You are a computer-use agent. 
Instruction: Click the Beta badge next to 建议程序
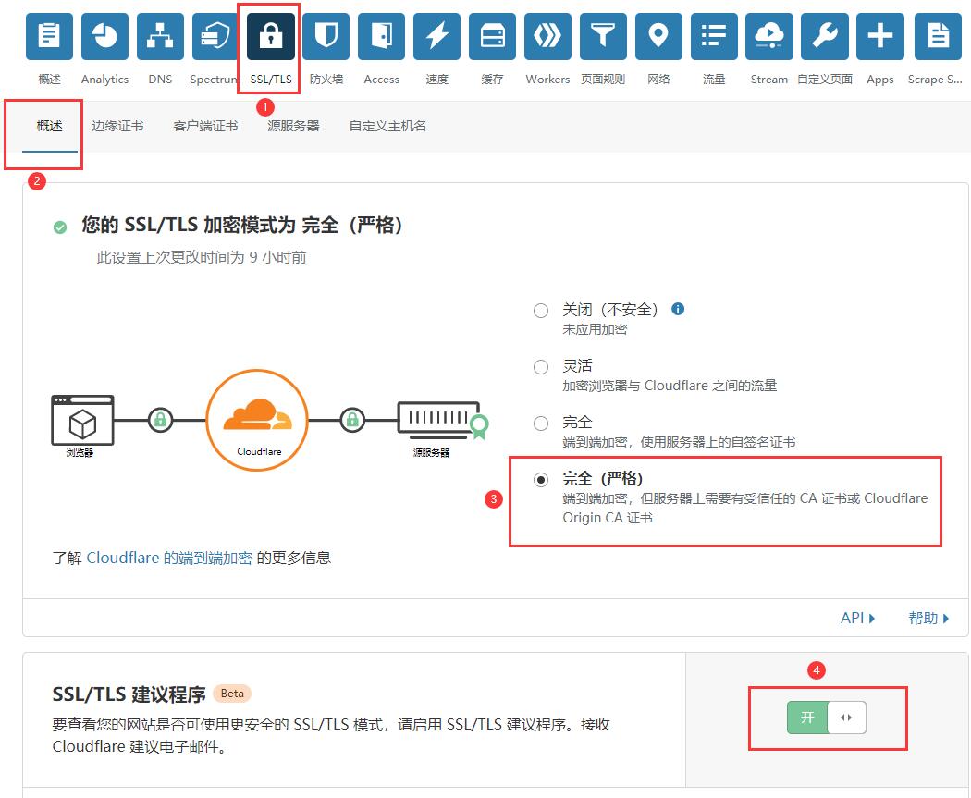(232, 694)
